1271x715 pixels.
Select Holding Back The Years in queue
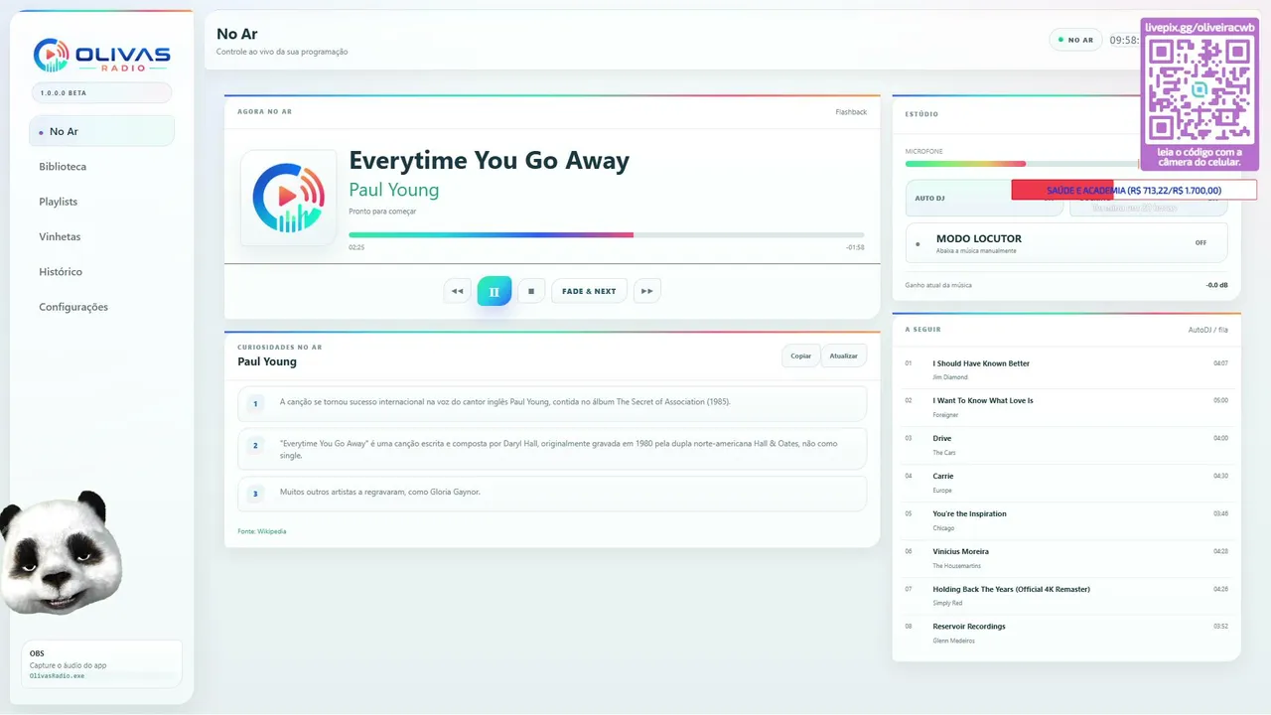pyautogui.click(x=1066, y=596)
